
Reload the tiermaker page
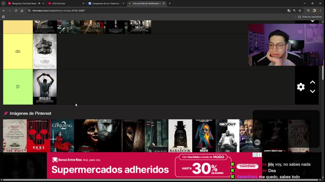coord(16,11)
